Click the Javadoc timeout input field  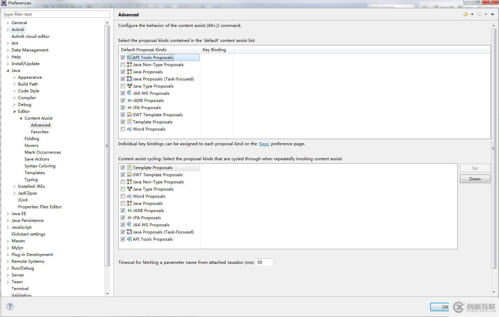(x=264, y=262)
